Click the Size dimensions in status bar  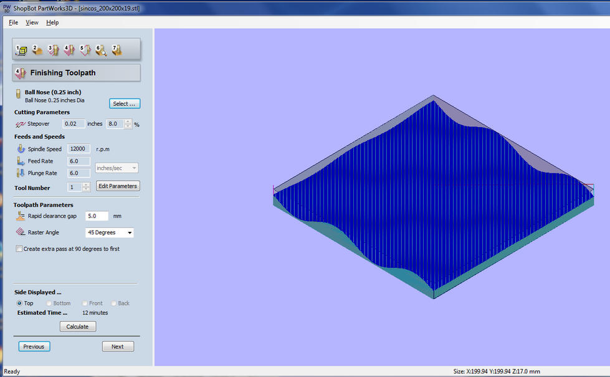pos(497,371)
